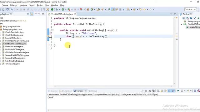Screen dimensions: 200x112
Task: Click Last Edit Location icon
Action: tap(141, 9)
